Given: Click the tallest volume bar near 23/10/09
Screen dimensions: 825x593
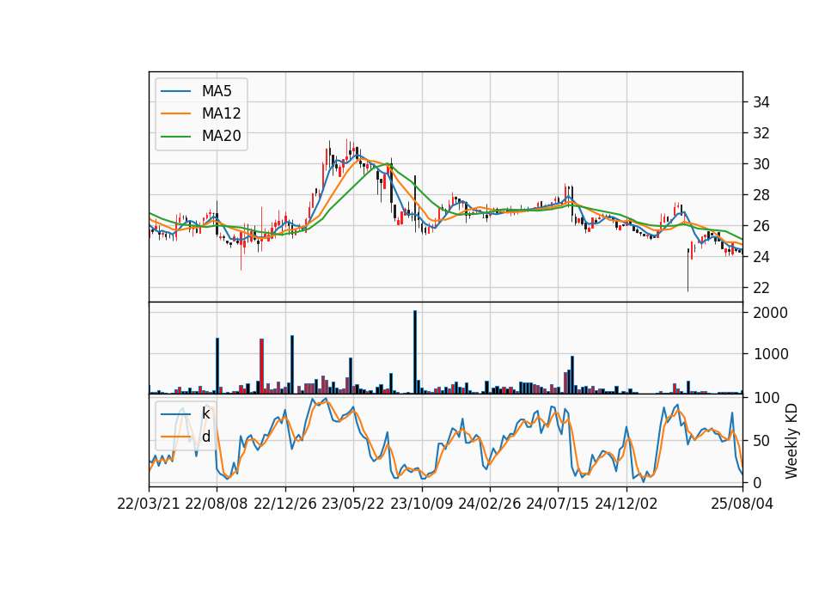Looking at the screenshot, I should (415, 352).
